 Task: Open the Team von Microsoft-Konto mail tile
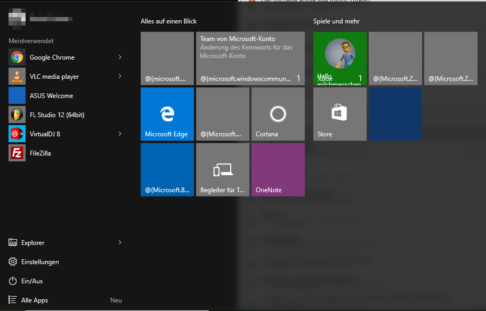point(250,59)
